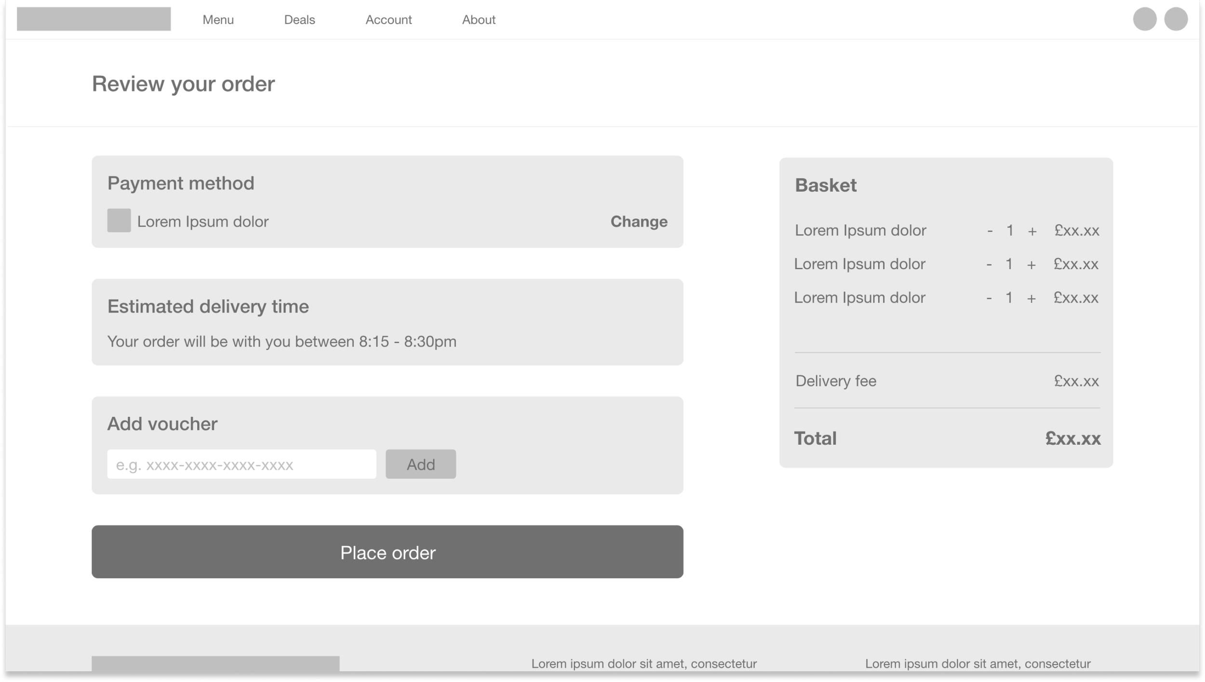
Task: Navigate to the About page
Action: click(x=479, y=20)
